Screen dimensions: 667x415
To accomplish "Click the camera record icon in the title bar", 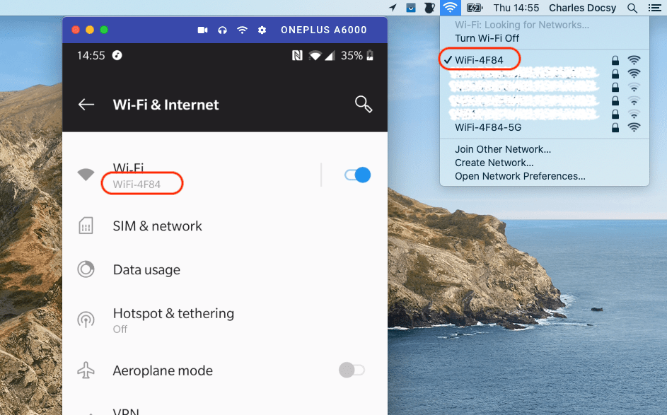I will pos(202,30).
